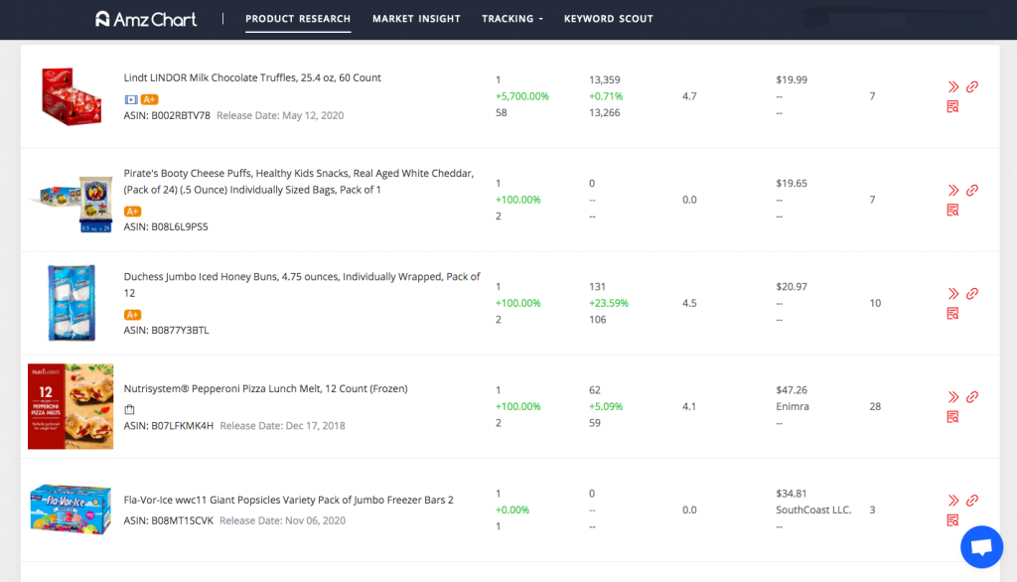Click video icon under Lindt LINDOR title

(x=131, y=100)
